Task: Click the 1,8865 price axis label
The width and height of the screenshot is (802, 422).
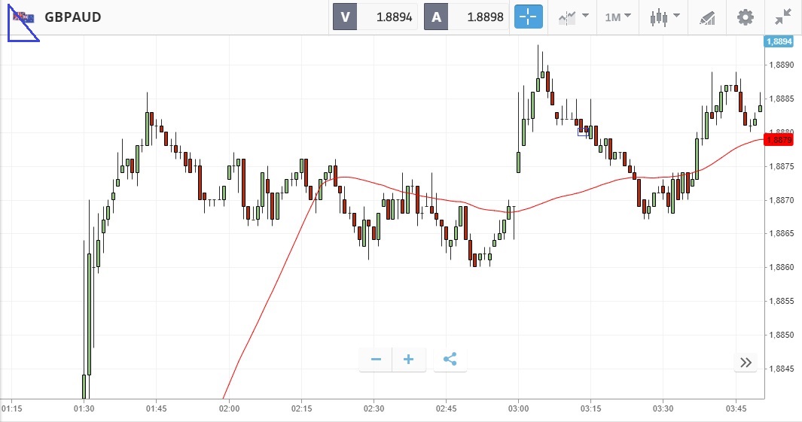Action: (782, 233)
